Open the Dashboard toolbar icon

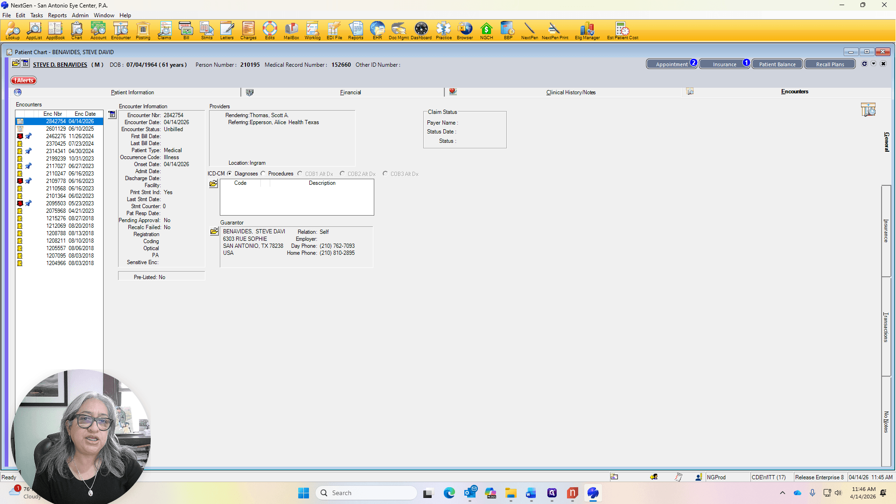click(421, 30)
